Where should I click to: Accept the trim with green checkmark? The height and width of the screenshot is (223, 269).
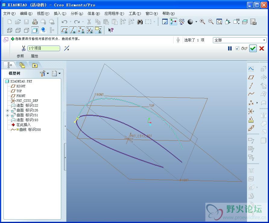[253, 48]
